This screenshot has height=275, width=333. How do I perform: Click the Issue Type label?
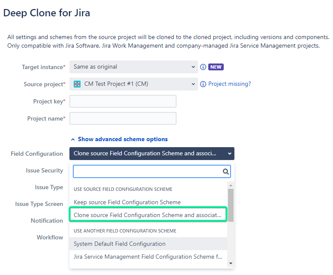pos(49,187)
